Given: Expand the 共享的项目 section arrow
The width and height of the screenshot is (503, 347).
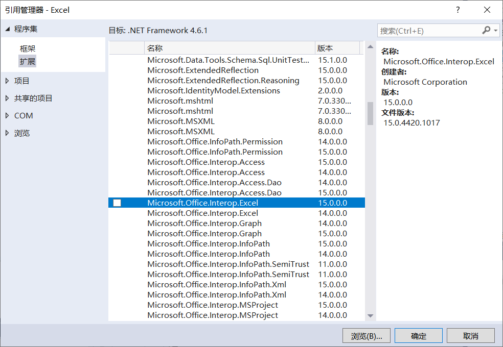Looking at the screenshot, I should click(7, 98).
